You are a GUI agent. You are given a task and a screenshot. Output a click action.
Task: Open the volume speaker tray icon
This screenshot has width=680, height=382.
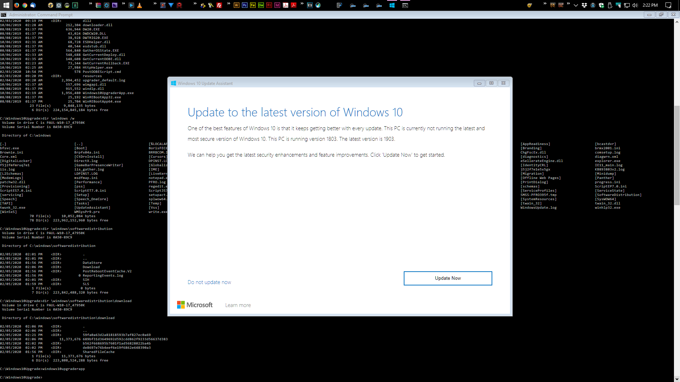tap(635, 5)
